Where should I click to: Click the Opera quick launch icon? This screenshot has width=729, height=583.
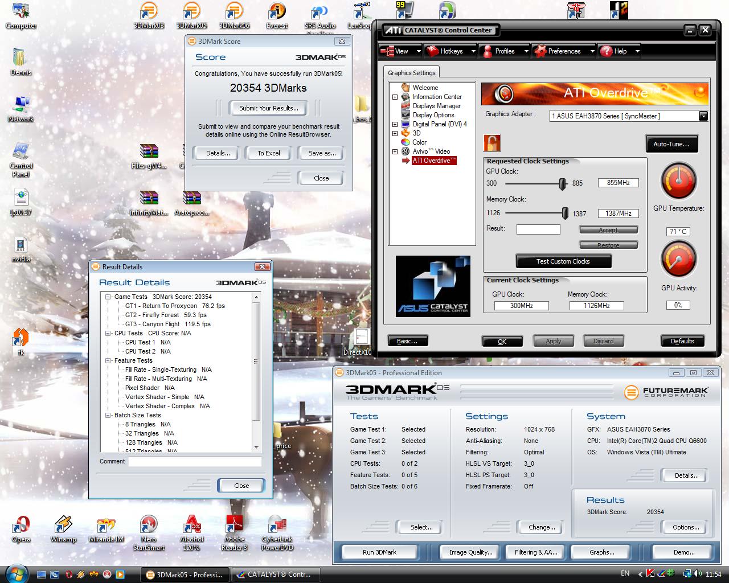(x=68, y=574)
